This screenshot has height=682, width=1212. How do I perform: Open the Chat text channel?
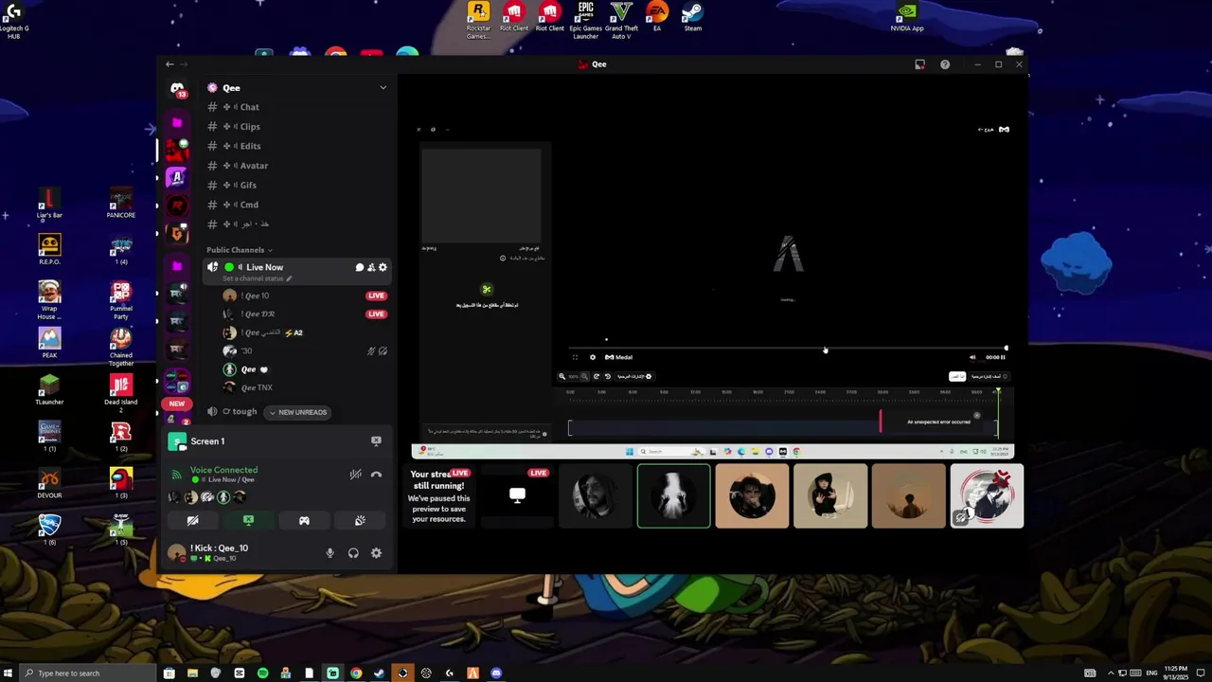click(x=295, y=107)
